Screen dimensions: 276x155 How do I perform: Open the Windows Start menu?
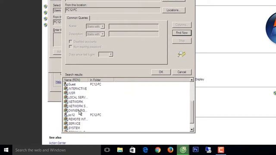click(x=6, y=150)
